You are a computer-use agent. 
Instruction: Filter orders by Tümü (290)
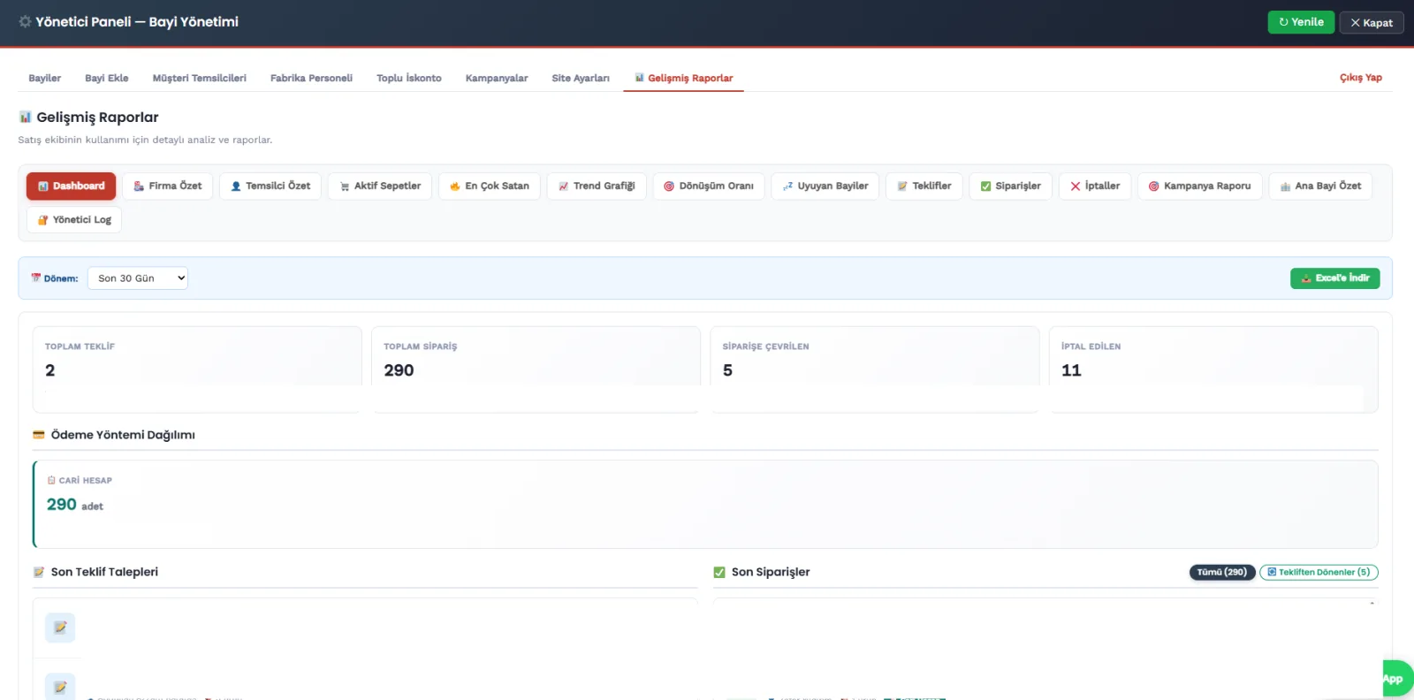[1222, 572]
